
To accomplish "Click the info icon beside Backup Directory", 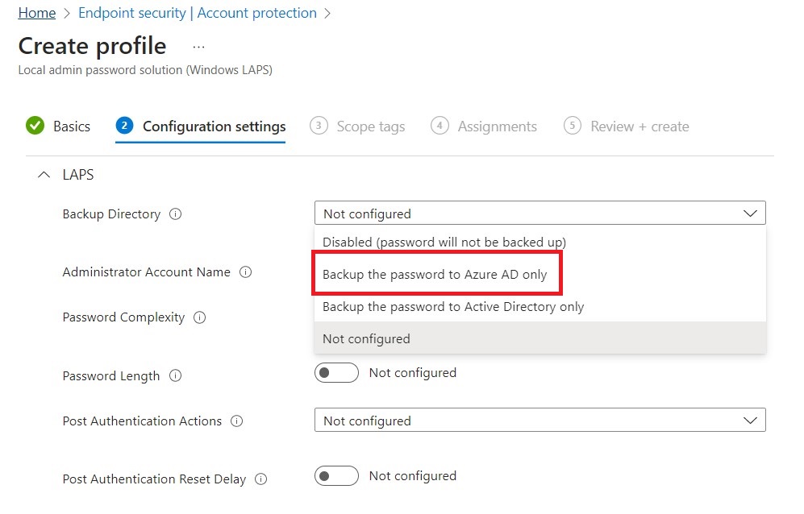I will [176, 214].
